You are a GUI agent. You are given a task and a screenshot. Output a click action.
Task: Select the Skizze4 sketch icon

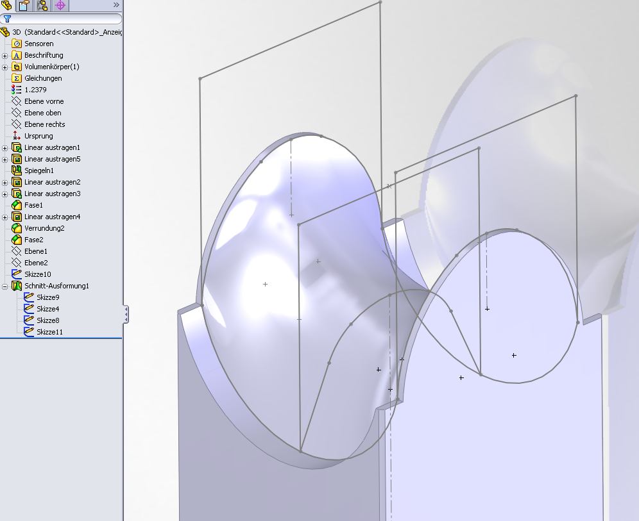pyautogui.click(x=28, y=308)
